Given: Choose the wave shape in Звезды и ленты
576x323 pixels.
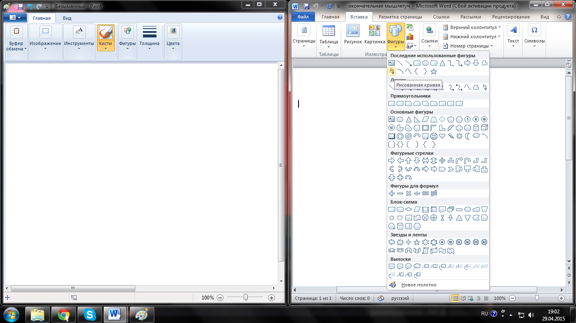Looking at the screenshot, I should click(x=442, y=251).
